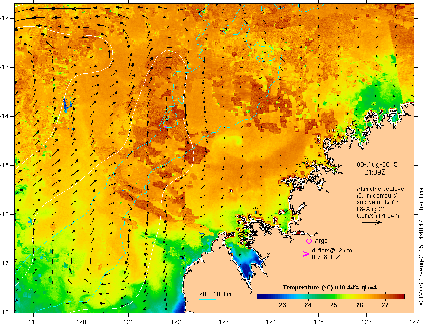The height and width of the screenshot is (327, 424).
Task: Click longitude axis label 120
Action: pos(81,322)
